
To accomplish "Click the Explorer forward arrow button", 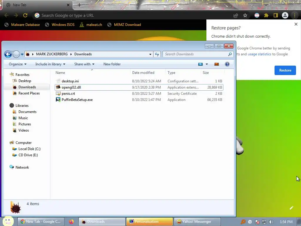I will pos(16,54).
